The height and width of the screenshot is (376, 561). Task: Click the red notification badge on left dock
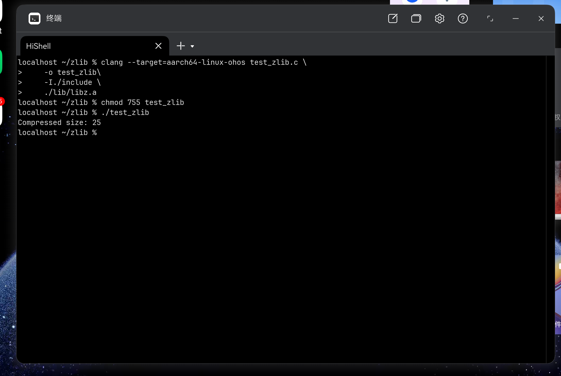(x=1, y=101)
